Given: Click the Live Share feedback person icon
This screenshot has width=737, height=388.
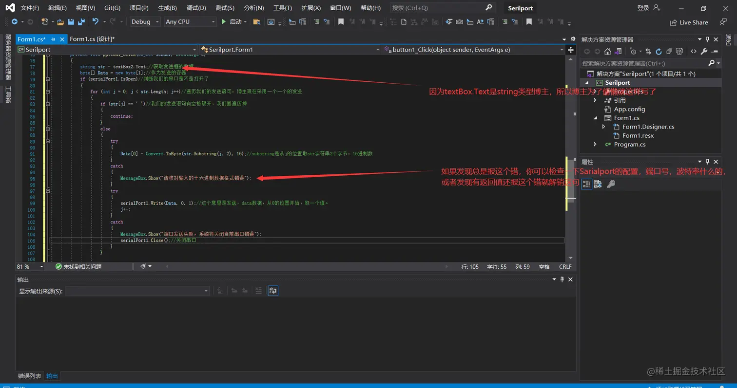Looking at the screenshot, I should pyautogui.click(x=723, y=22).
